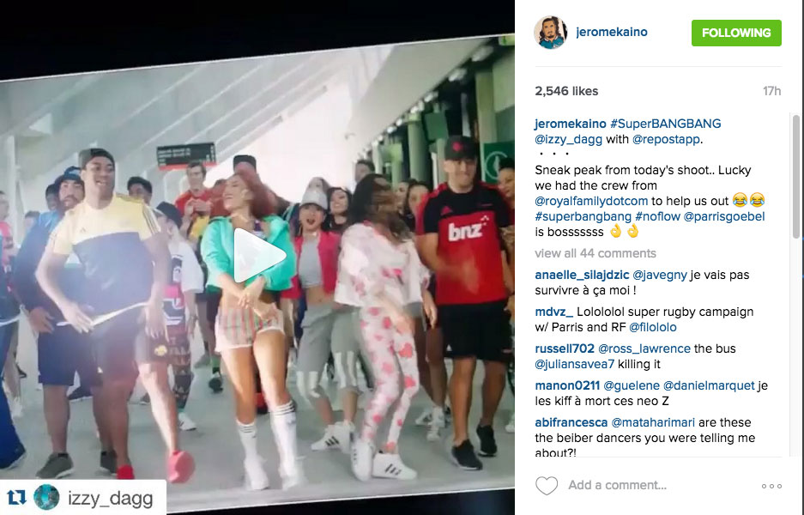Play the video with the center play button
Screen dimensions: 804x515
coord(258,256)
